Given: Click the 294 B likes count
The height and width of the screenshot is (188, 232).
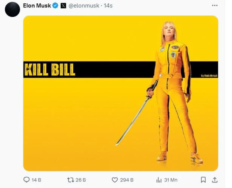Looking at the screenshot, I should pos(127,180).
